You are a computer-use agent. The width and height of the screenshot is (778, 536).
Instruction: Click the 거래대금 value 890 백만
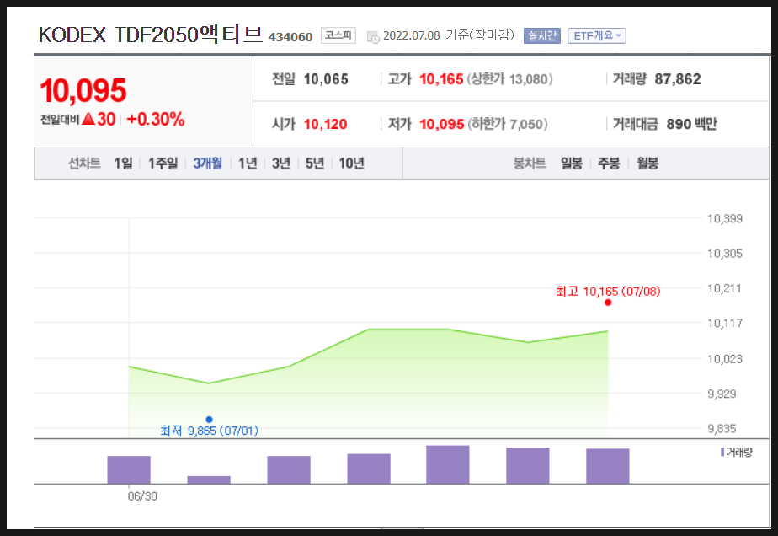[691, 124]
